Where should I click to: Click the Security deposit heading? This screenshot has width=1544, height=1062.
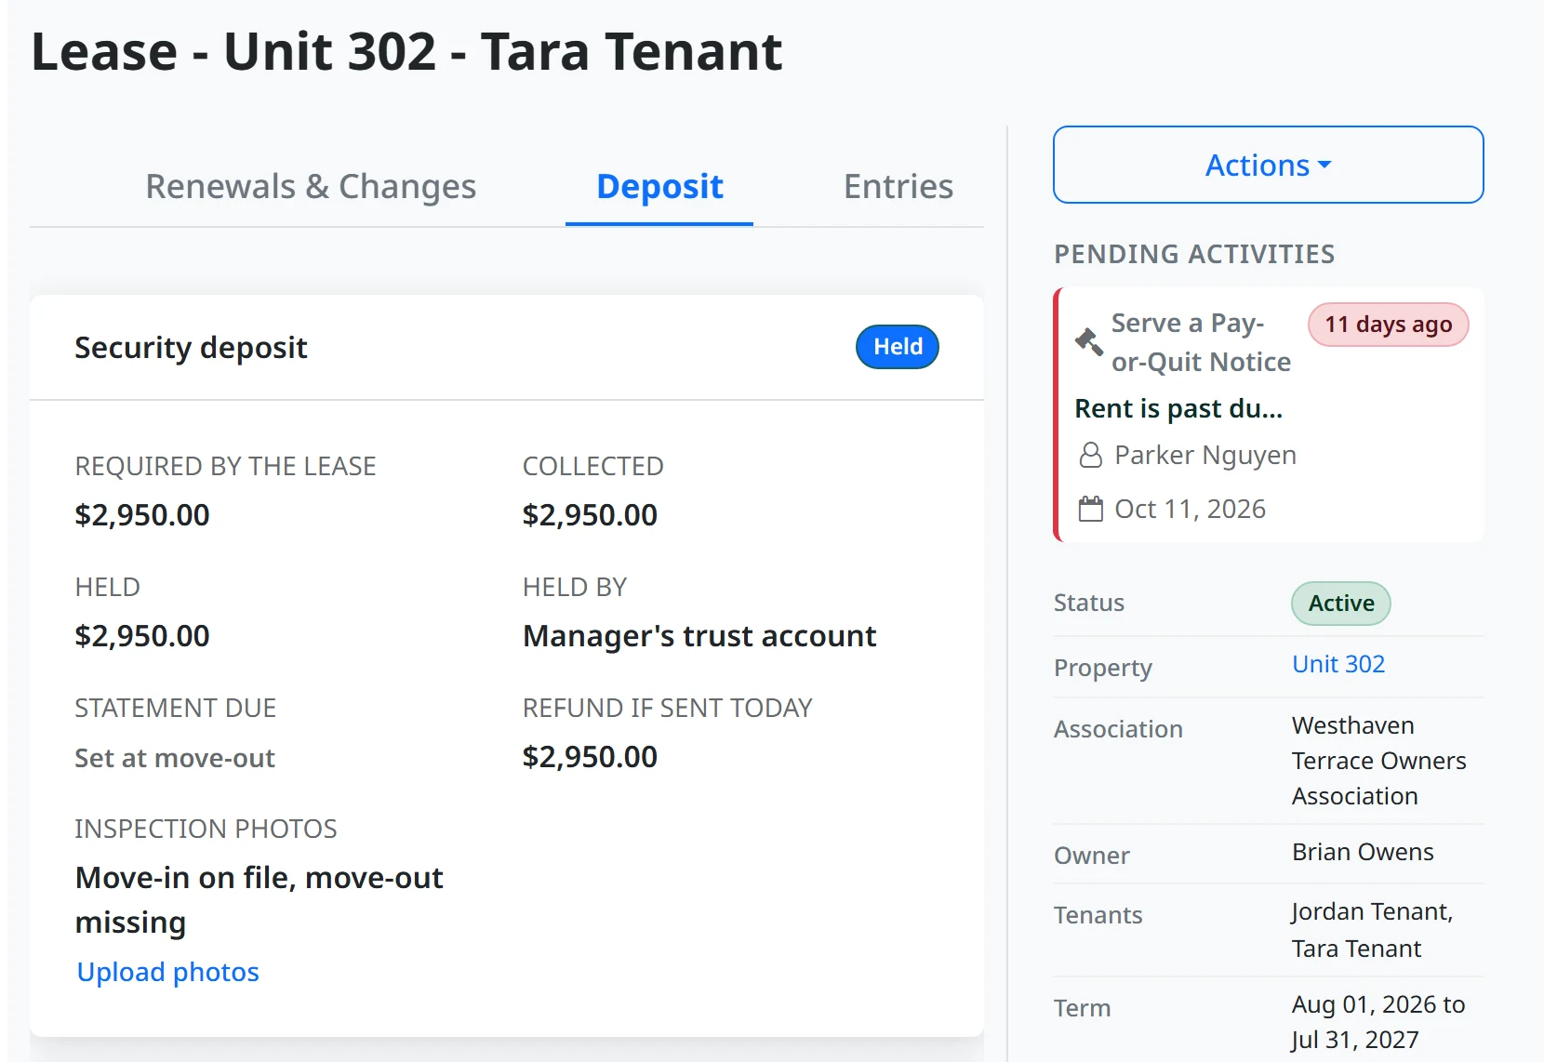(191, 347)
